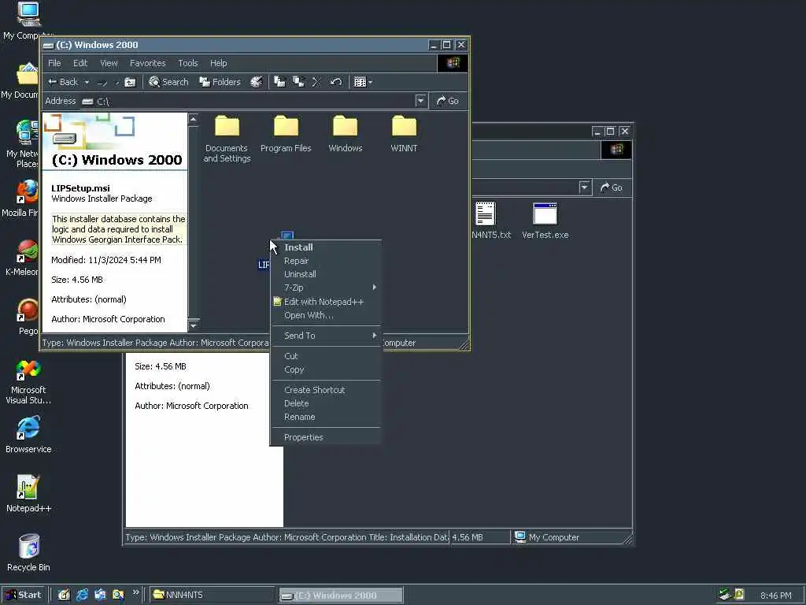This screenshot has height=605, width=806.
Task: Open the History toolbar icon
Action: (x=256, y=82)
